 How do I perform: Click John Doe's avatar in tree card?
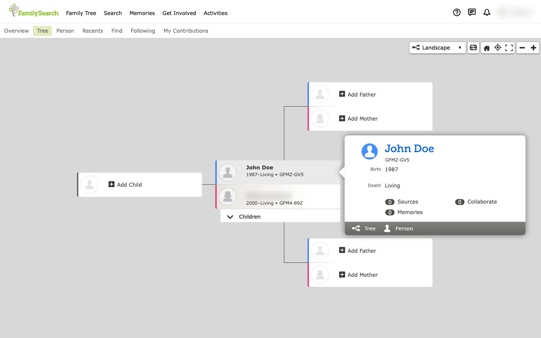[228, 172]
